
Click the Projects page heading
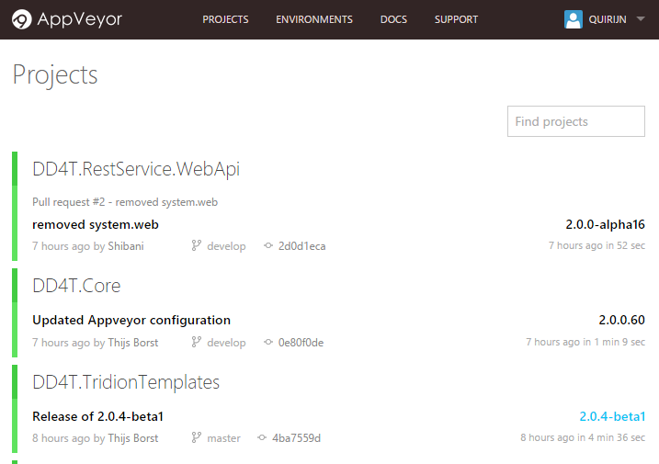click(55, 75)
